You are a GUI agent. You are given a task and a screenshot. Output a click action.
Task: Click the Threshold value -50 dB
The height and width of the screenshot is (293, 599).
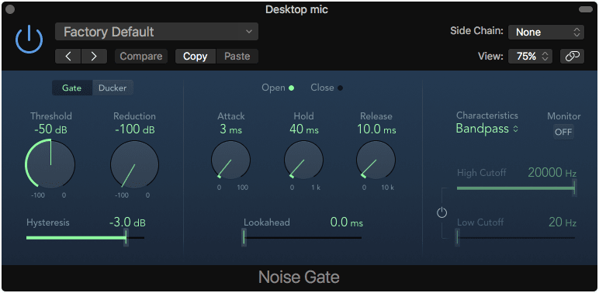click(x=50, y=129)
